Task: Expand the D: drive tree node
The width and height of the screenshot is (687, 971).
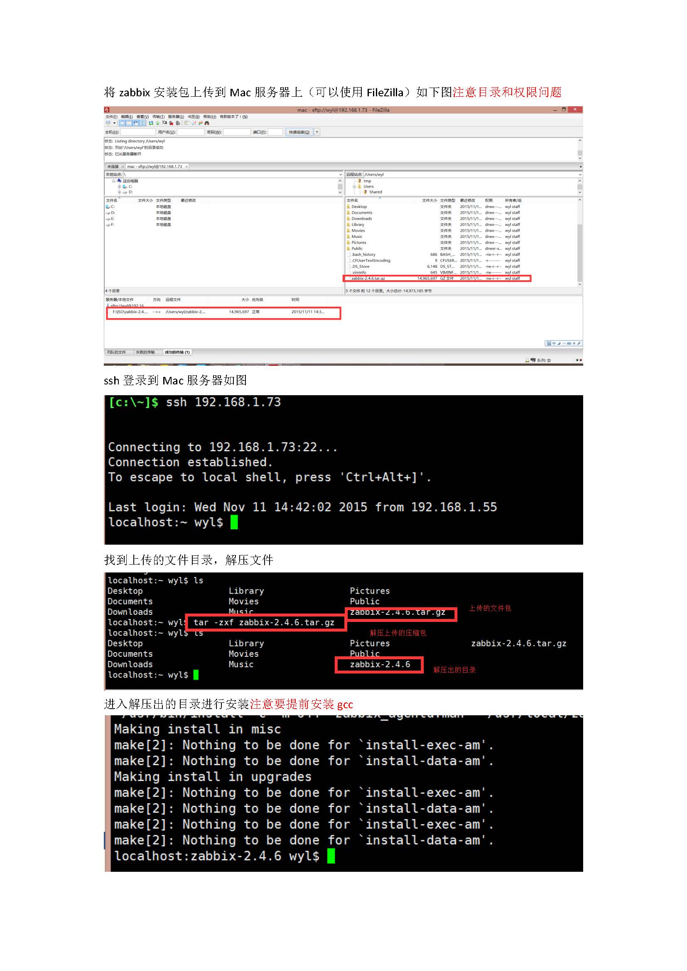Action: click(x=120, y=193)
